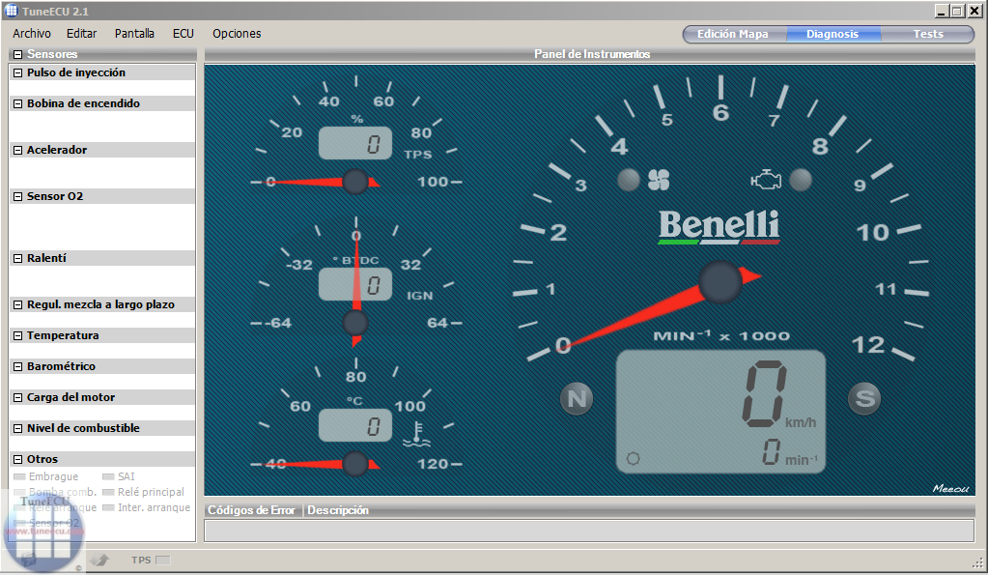Screen dimensions: 988x575
Task: Collapse the Acelerador section
Action: point(18,150)
